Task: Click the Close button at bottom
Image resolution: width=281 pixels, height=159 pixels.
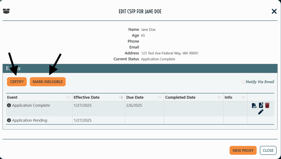Action: [x=268, y=150]
